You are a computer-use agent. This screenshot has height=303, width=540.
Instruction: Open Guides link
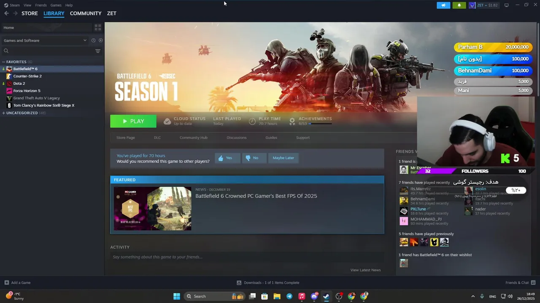pyautogui.click(x=271, y=138)
